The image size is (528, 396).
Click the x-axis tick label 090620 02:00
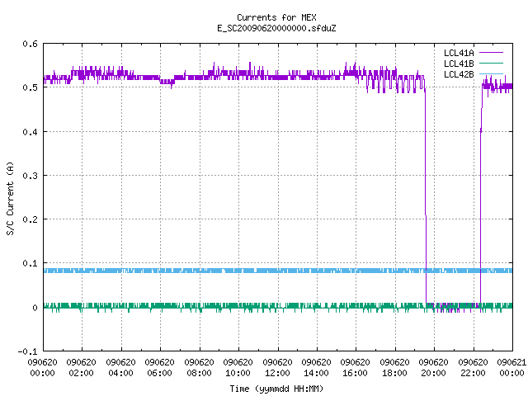click(81, 367)
